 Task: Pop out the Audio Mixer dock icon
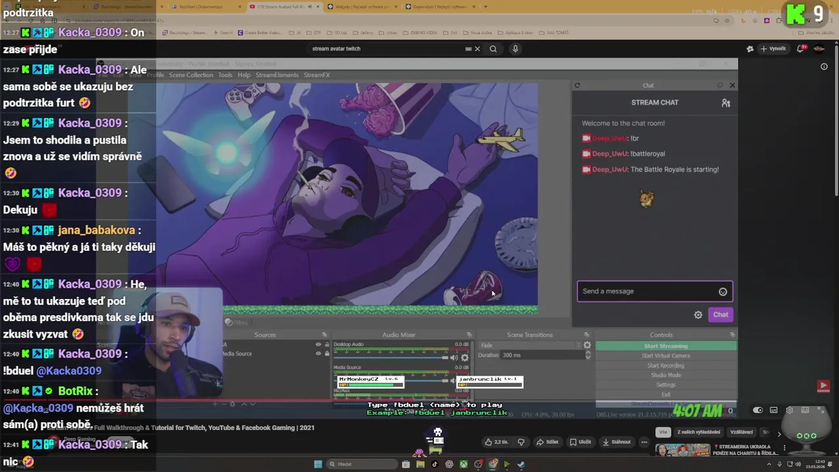(469, 335)
